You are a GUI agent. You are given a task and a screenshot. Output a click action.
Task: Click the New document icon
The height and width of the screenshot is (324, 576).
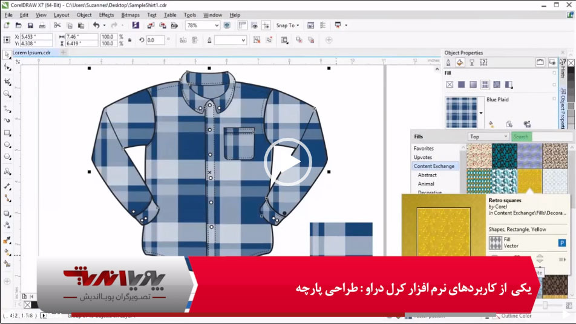pyautogui.click(x=6, y=25)
